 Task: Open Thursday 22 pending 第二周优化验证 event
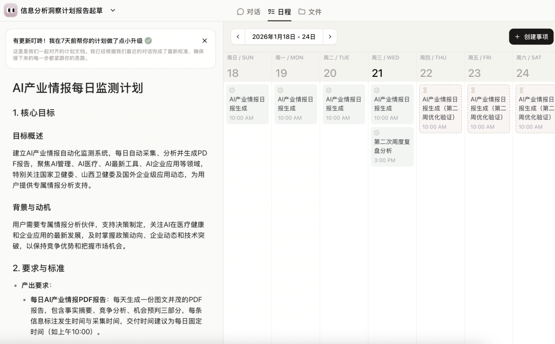[440, 109]
